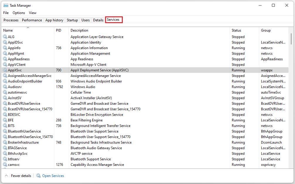
Task: Switch to the Startup tab
Action: pyautogui.click(x=72, y=20)
